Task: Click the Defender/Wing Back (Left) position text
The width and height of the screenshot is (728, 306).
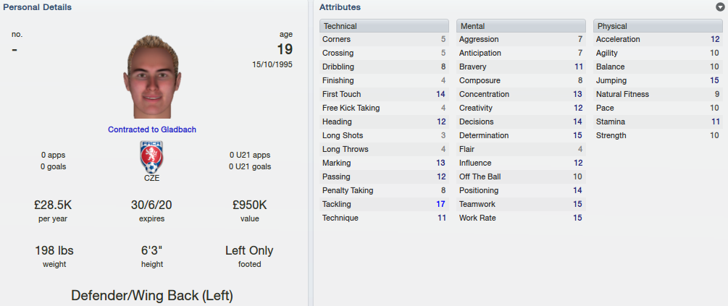Action: tap(152, 295)
